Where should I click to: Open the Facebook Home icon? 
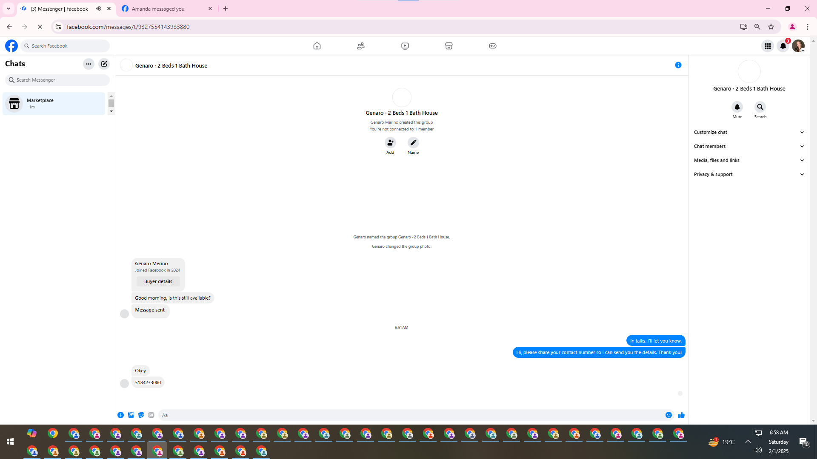[x=317, y=46]
